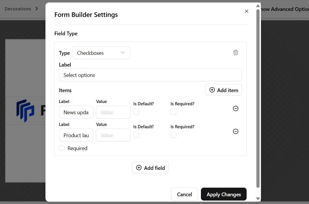This screenshot has height=204, width=309.
Task: Click the logo image on the canvas
Action: (x=25, y=110)
